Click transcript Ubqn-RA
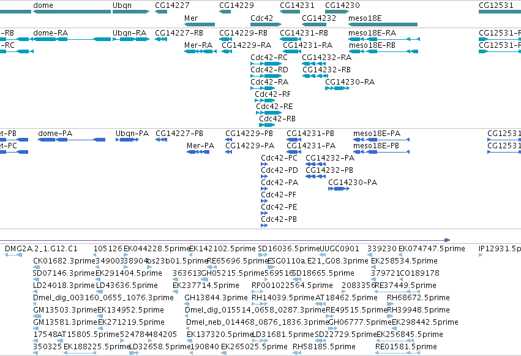Image resolution: width=521 pixels, height=356 pixels. pos(131,39)
